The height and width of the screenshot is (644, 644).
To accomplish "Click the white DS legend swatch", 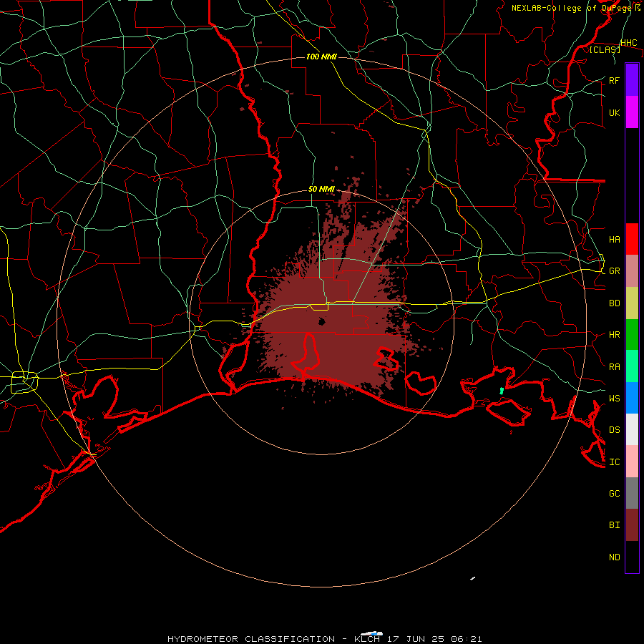I will pyautogui.click(x=632, y=429).
